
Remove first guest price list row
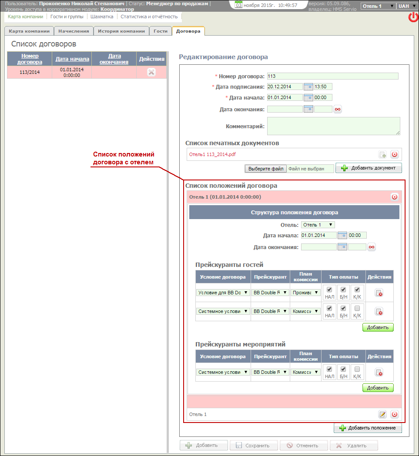[x=379, y=293]
